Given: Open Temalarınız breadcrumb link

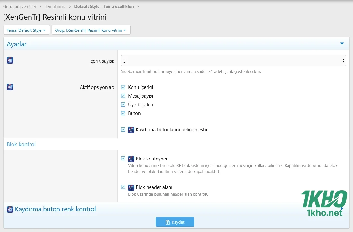Looking at the screenshot, I should click(55, 6).
